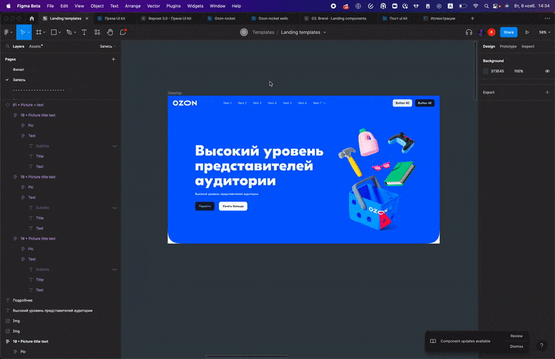Screen dimensions: 555x359
Task: Select the Rectangle shape tool
Action: click(x=54, y=32)
